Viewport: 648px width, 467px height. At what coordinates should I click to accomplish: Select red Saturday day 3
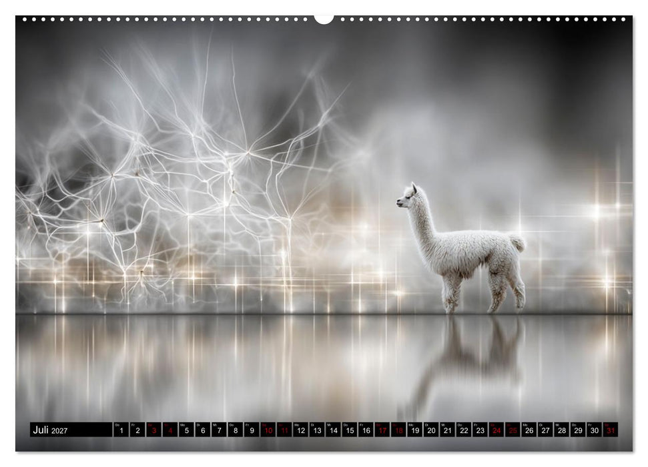(x=153, y=430)
